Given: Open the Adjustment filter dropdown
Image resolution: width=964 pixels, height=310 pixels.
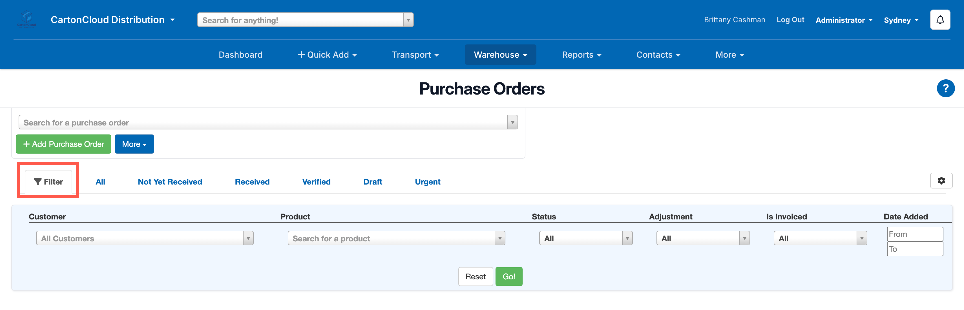Looking at the screenshot, I should (x=702, y=238).
